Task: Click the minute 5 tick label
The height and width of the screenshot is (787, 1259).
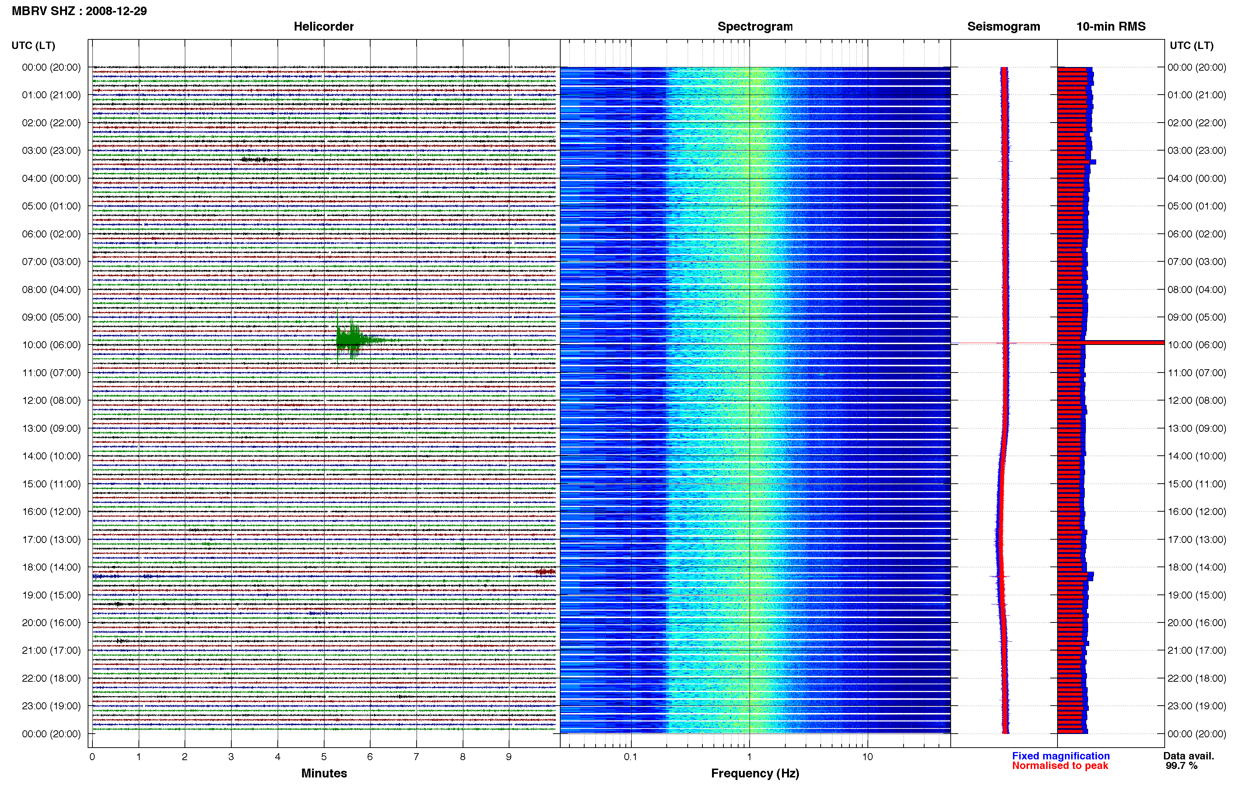Action: tap(324, 757)
